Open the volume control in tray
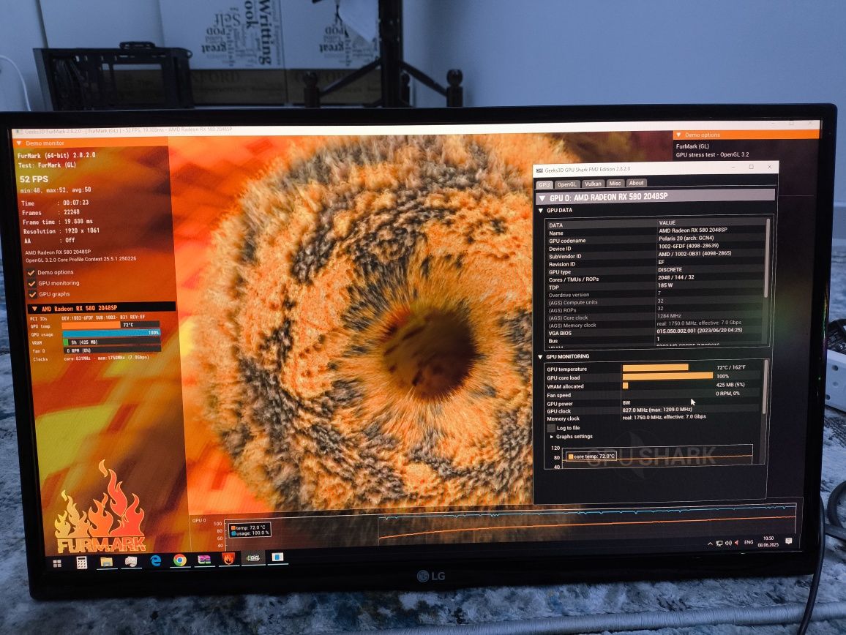Viewport: 846px width, 635px height. click(728, 544)
